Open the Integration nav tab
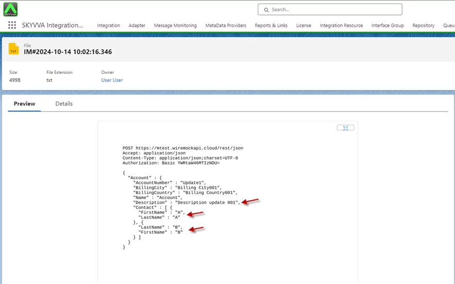This screenshot has height=284, width=455. pos(108,26)
